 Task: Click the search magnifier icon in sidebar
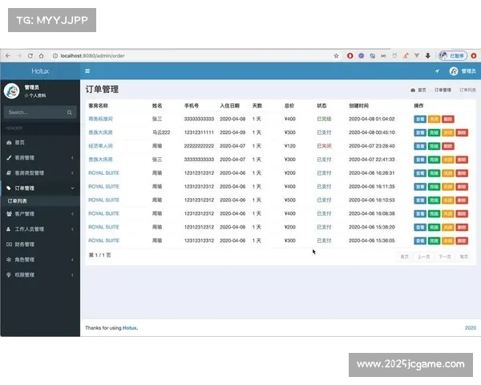[x=70, y=112]
